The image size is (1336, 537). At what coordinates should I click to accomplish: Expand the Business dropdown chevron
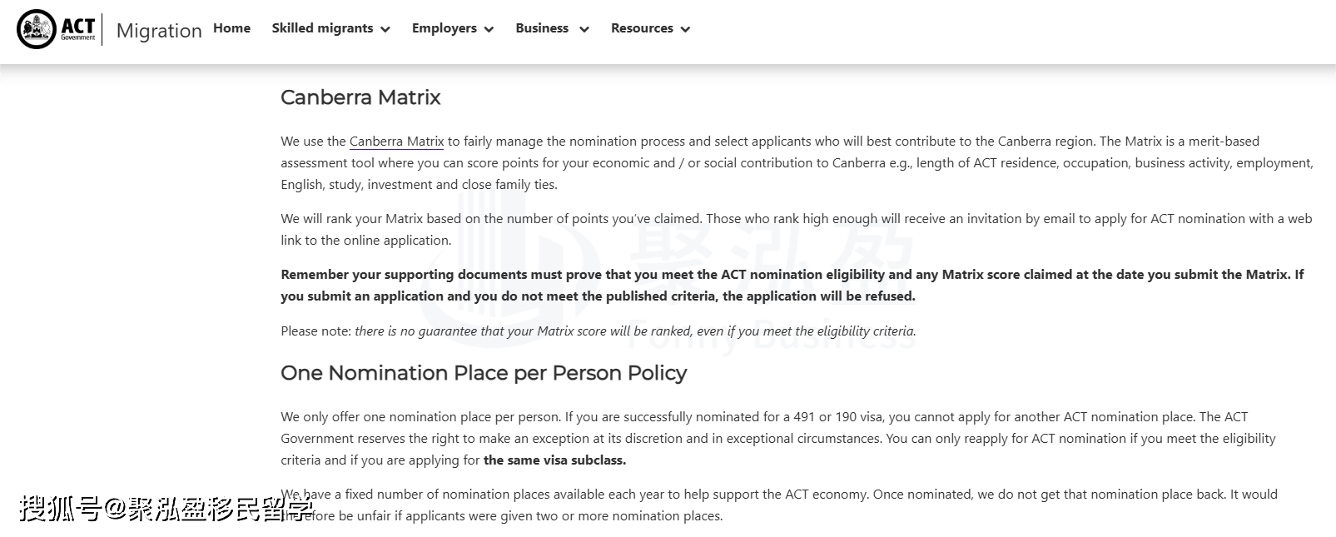[x=584, y=29]
